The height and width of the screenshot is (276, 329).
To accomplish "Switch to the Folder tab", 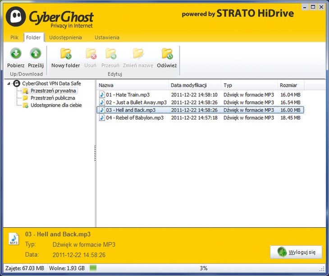I will point(33,37).
